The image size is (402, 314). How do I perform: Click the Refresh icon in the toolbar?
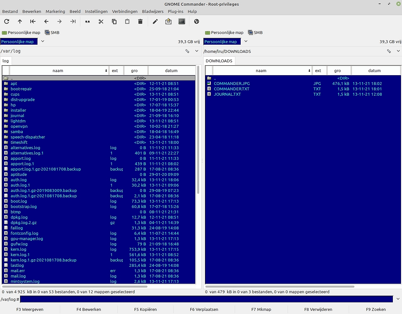tap(7, 21)
